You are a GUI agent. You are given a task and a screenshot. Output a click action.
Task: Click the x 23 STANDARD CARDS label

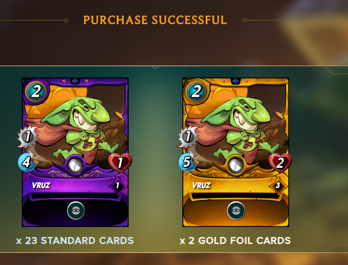click(x=75, y=241)
